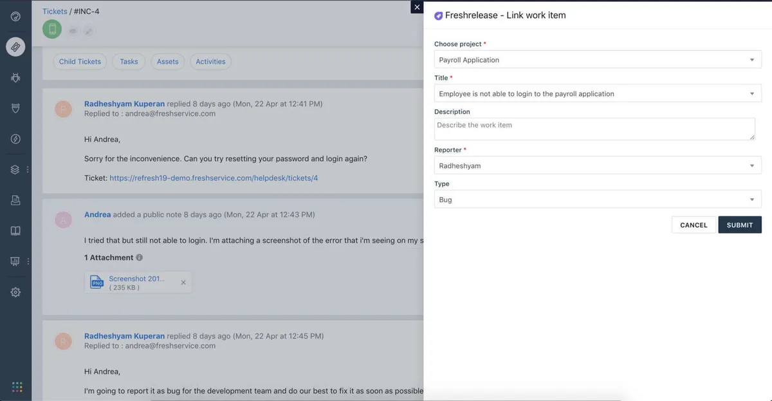This screenshot has height=401, width=772.
Task: Click the info icon beside 1 Attachment
Action: coord(140,257)
